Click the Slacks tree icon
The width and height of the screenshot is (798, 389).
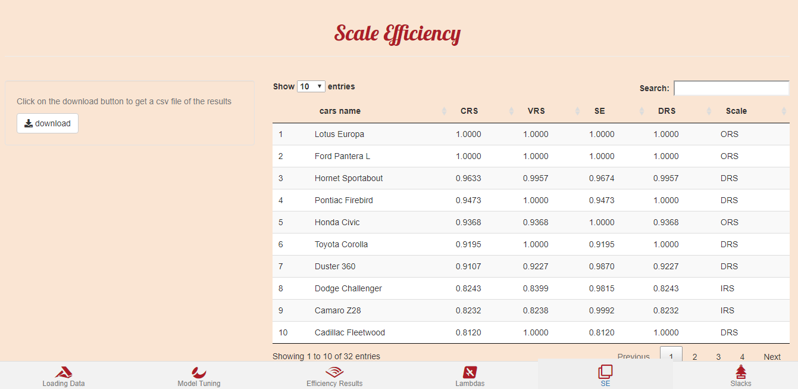740,372
